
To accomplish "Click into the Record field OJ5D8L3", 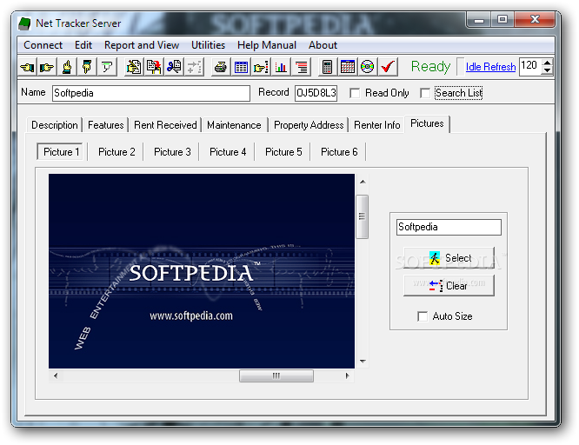I will (316, 93).
